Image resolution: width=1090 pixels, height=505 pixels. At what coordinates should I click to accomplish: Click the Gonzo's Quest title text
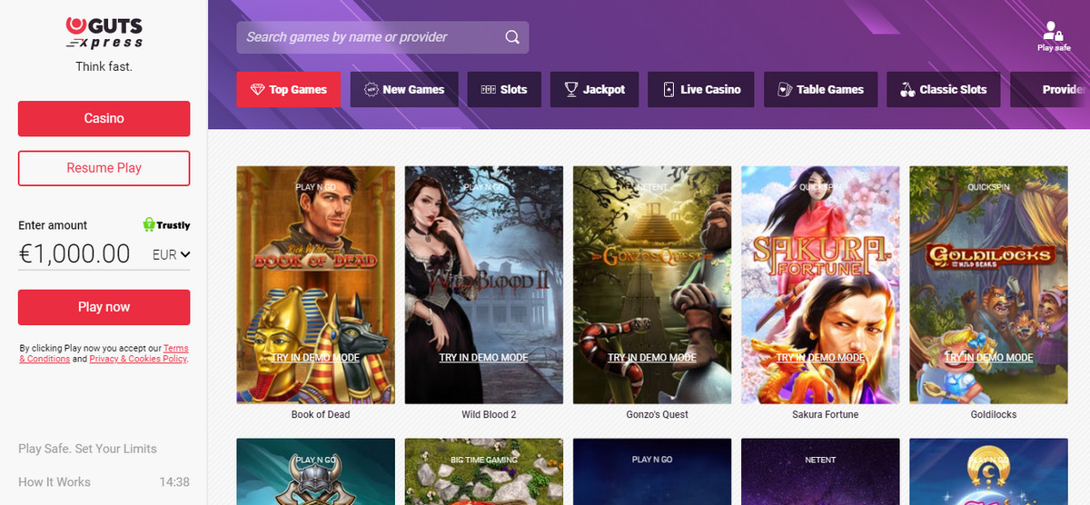coord(657,414)
